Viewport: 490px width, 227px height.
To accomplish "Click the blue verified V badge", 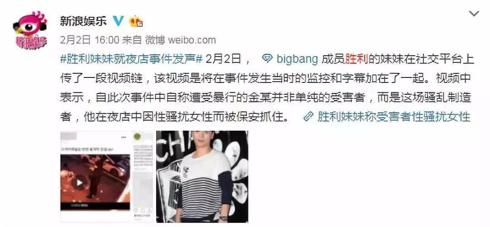I will pos(118,21).
